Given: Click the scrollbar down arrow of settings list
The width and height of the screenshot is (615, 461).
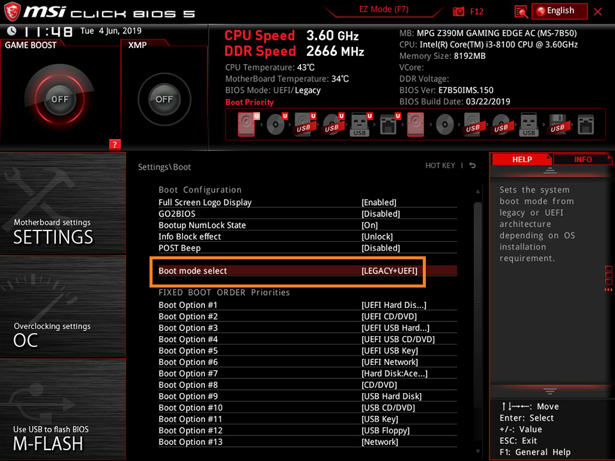Looking at the screenshot, I should coord(478,451).
